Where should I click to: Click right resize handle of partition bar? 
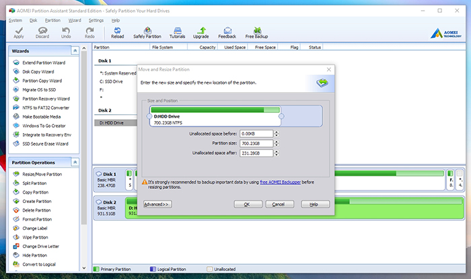[x=281, y=116]
